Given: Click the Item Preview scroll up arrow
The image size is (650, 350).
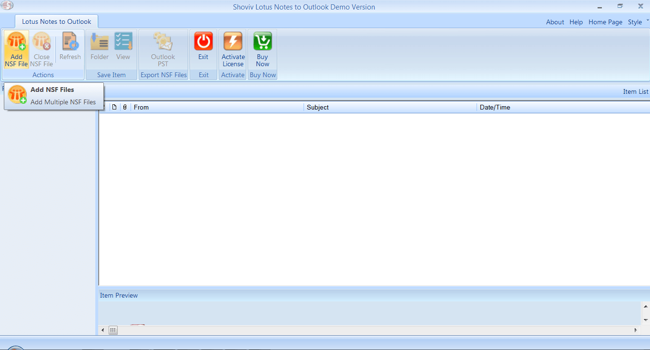Looking at the screenshot, I should pos(646,306).
